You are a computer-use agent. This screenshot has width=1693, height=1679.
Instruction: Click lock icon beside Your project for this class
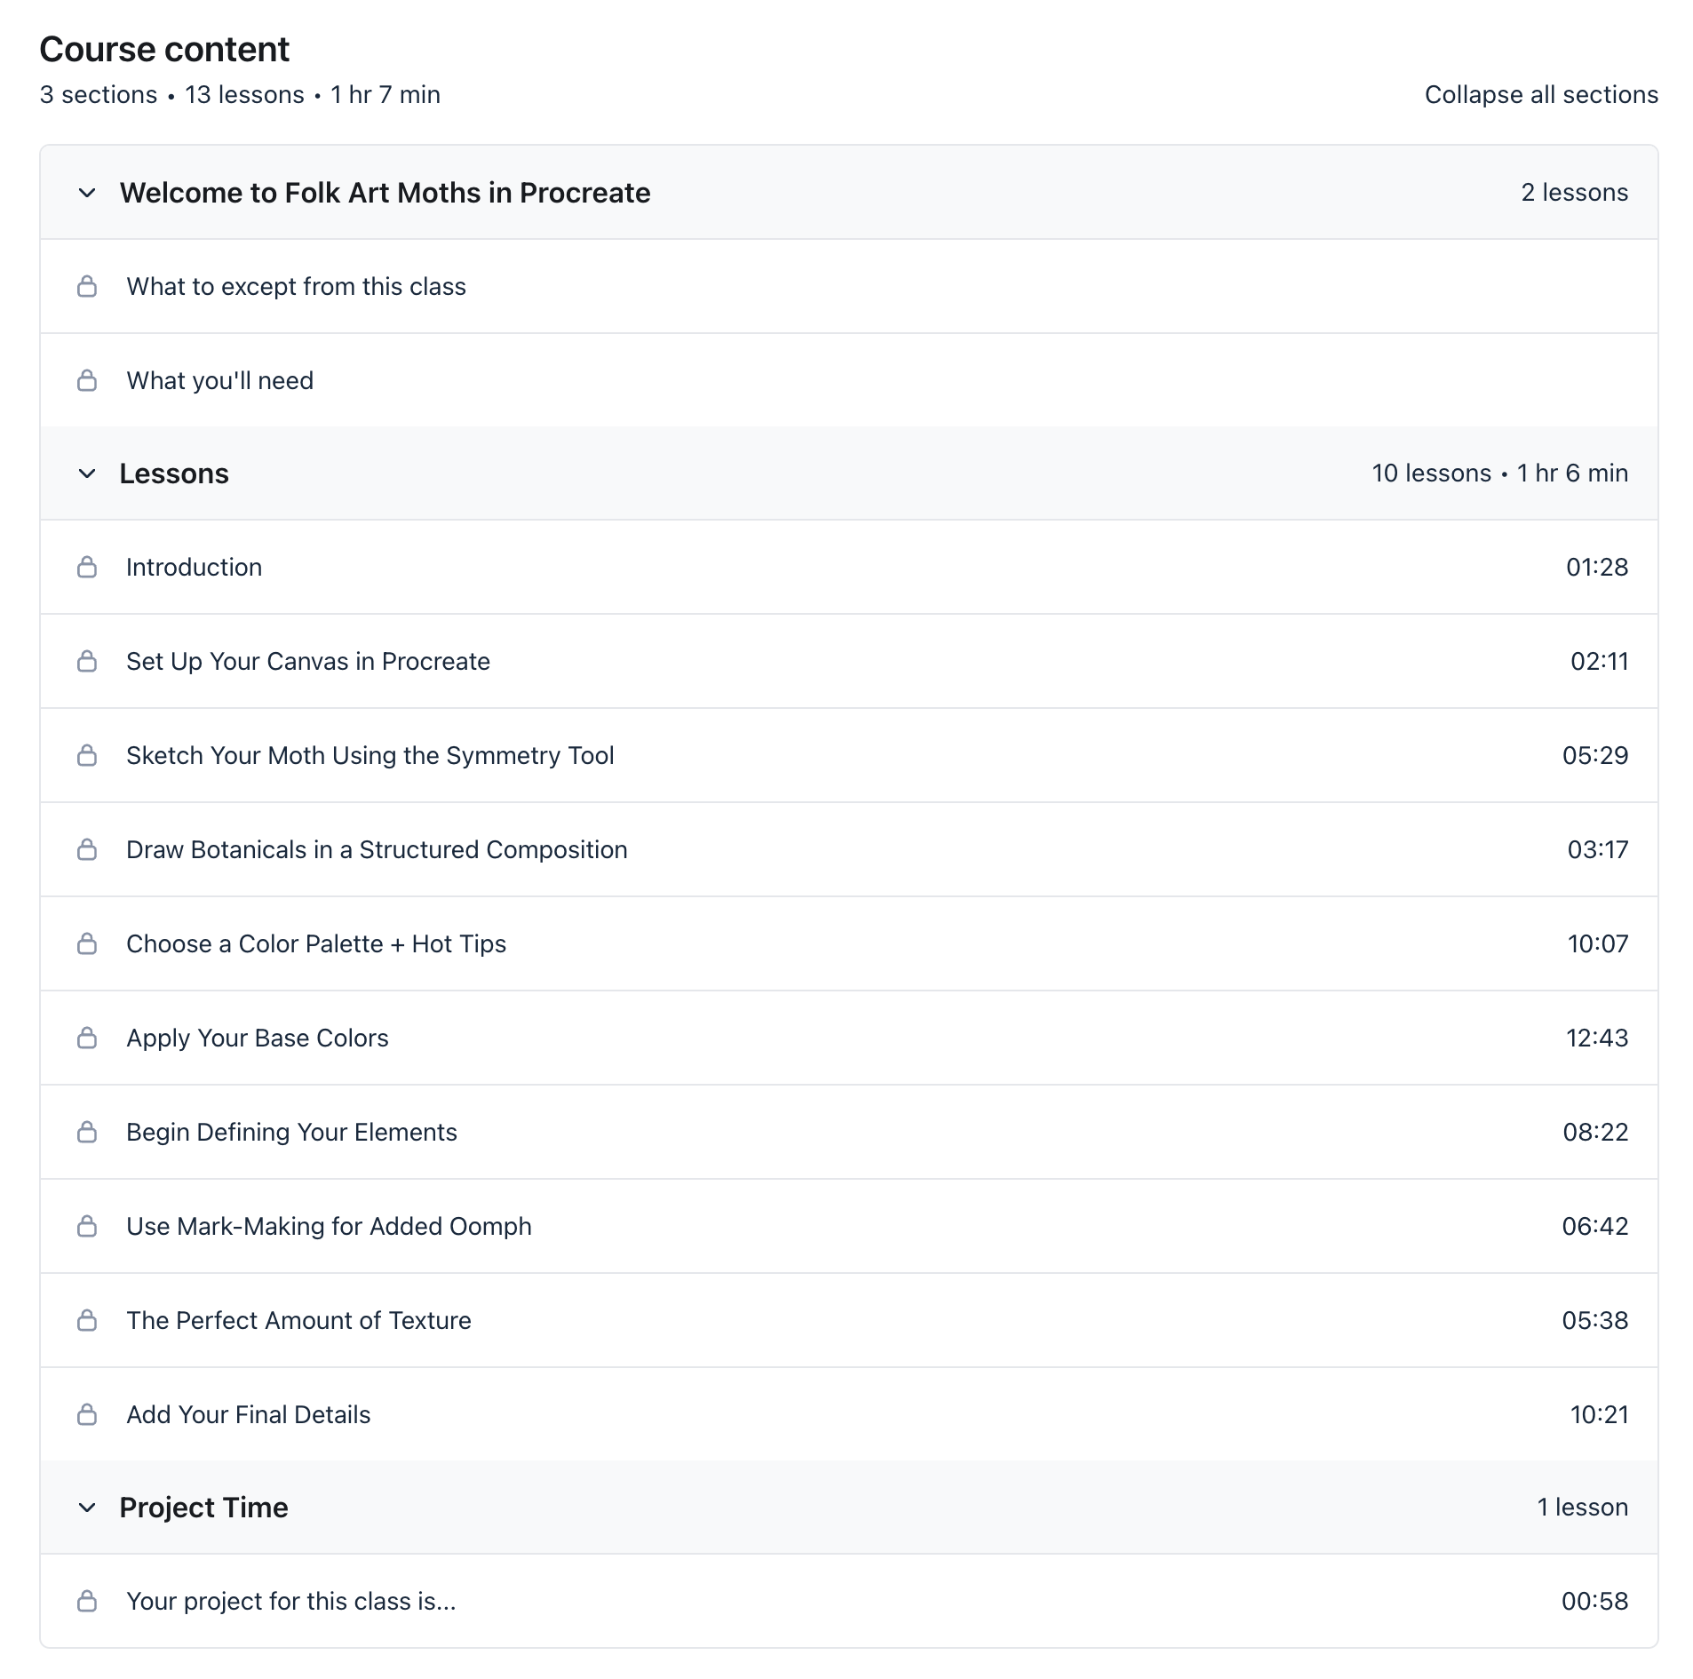[x=87, y=1601]
